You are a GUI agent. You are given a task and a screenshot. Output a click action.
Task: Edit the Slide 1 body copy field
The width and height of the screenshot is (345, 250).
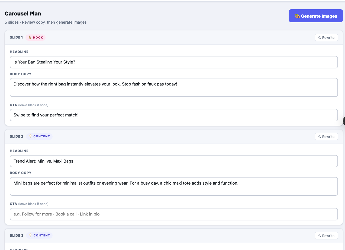click(174, 87)
